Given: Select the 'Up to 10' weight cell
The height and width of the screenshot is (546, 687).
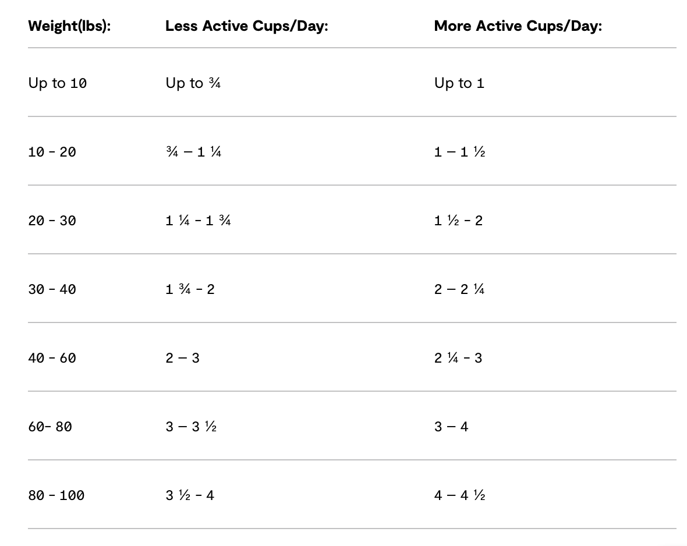Looking at the screenshot, I should click(57, 83).
